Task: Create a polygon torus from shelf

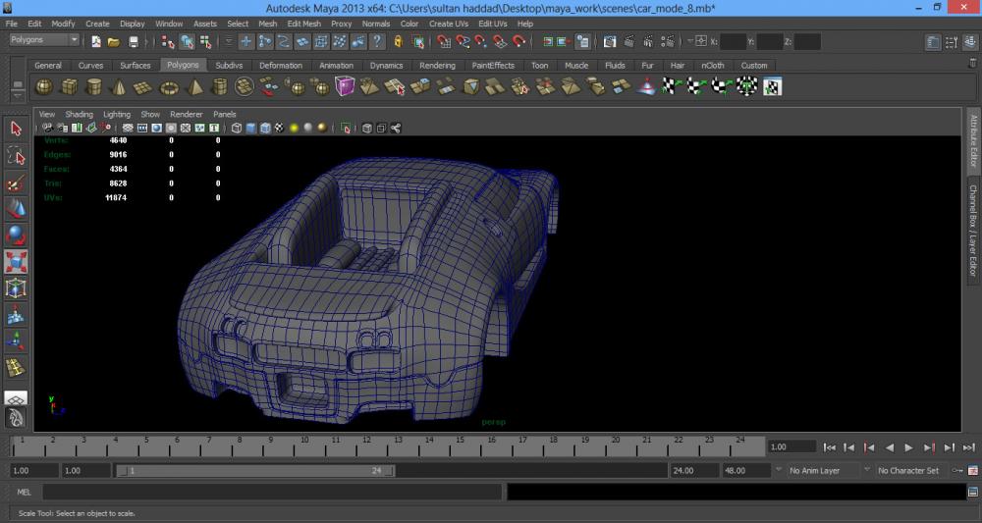Action: (169, 87)
